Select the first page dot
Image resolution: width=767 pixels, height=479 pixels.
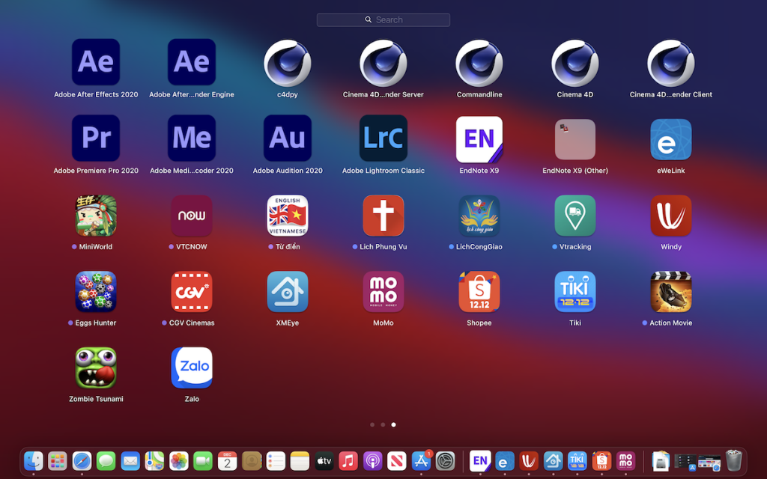(x=372, y=424)
